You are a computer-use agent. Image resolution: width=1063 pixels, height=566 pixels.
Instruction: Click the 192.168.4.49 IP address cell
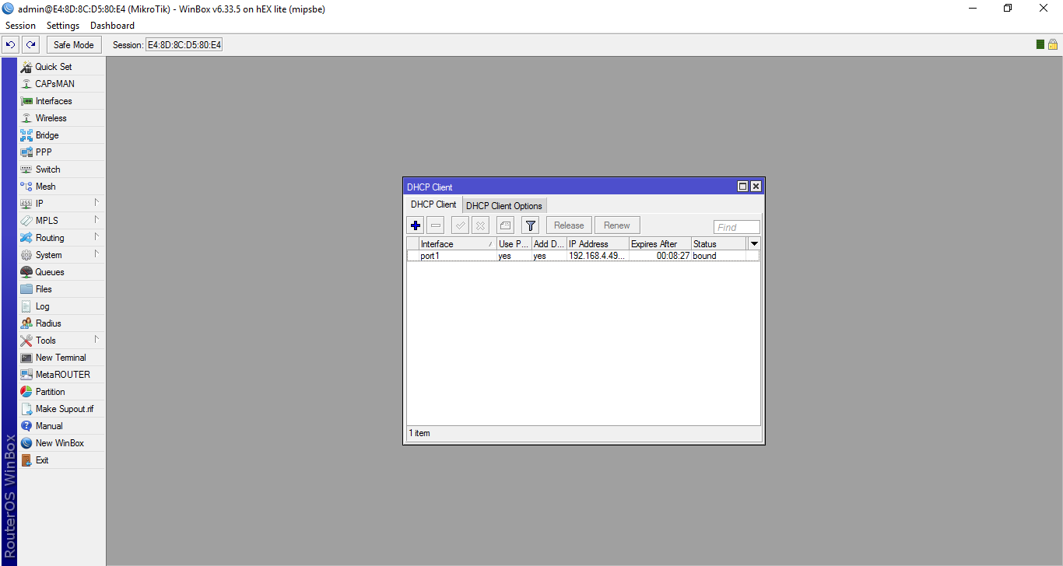coord(598,256)
